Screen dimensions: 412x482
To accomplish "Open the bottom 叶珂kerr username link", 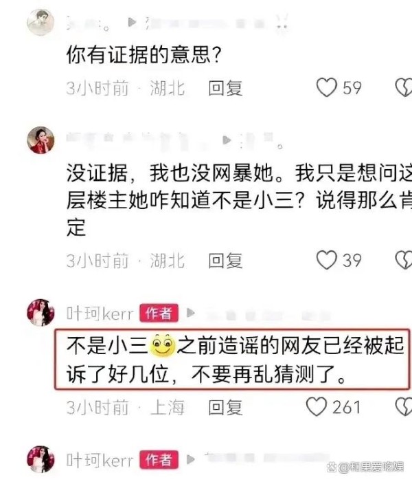I will (100, 460).
